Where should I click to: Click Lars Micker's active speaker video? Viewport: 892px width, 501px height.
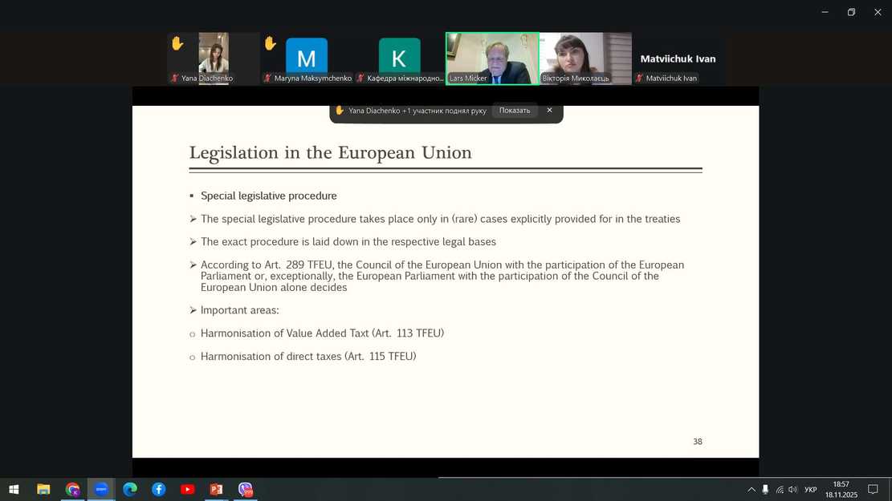[x=492, y=58]
